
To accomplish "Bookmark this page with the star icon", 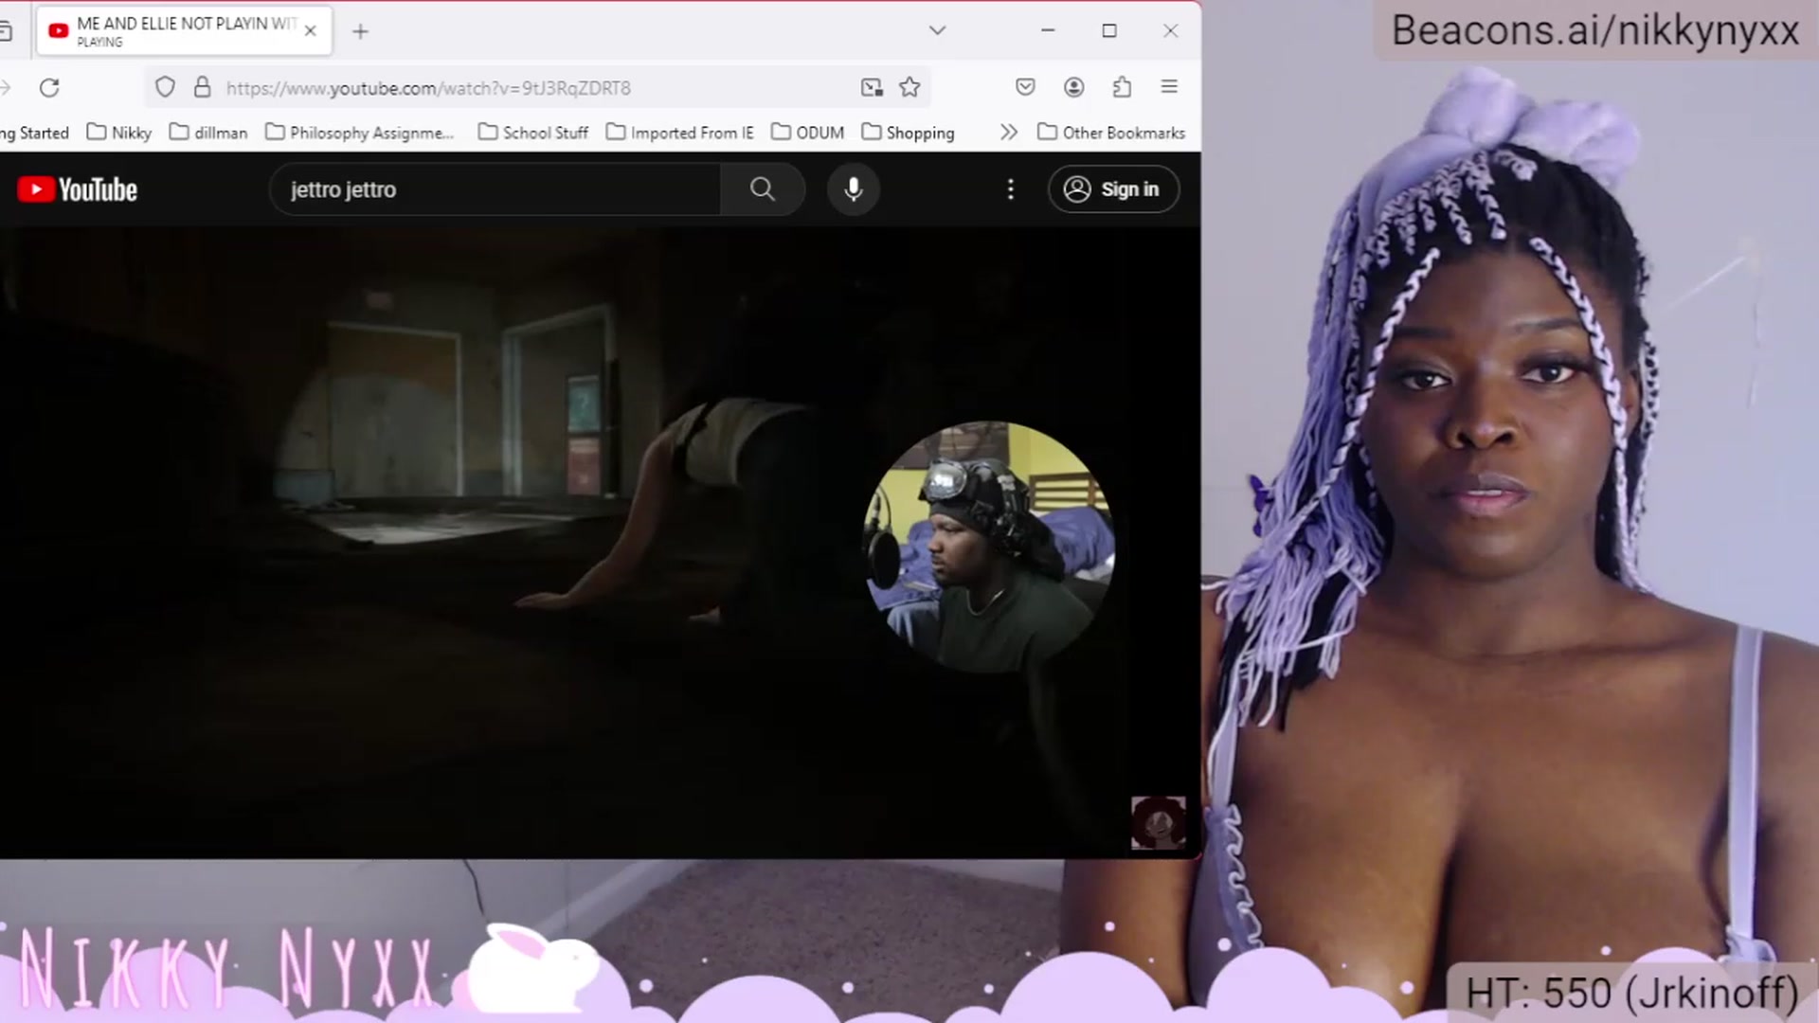I will click(909, 87).
